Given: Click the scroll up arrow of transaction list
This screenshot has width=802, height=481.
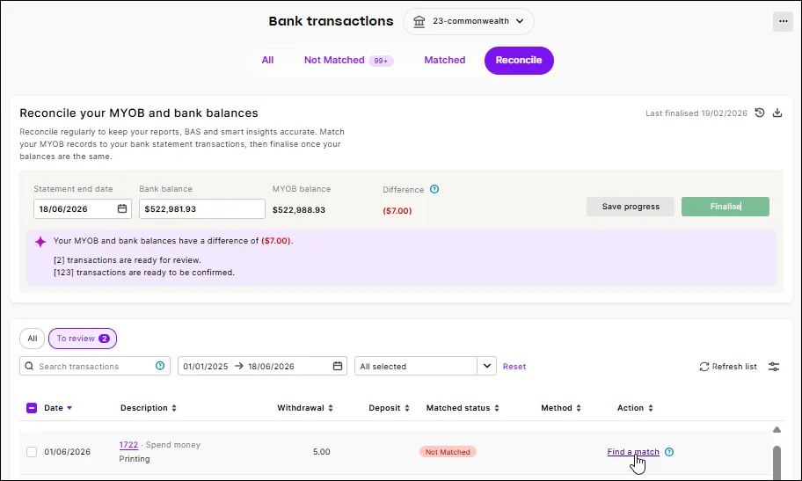Looking at the screenshot, I should (x=776, y=430).
